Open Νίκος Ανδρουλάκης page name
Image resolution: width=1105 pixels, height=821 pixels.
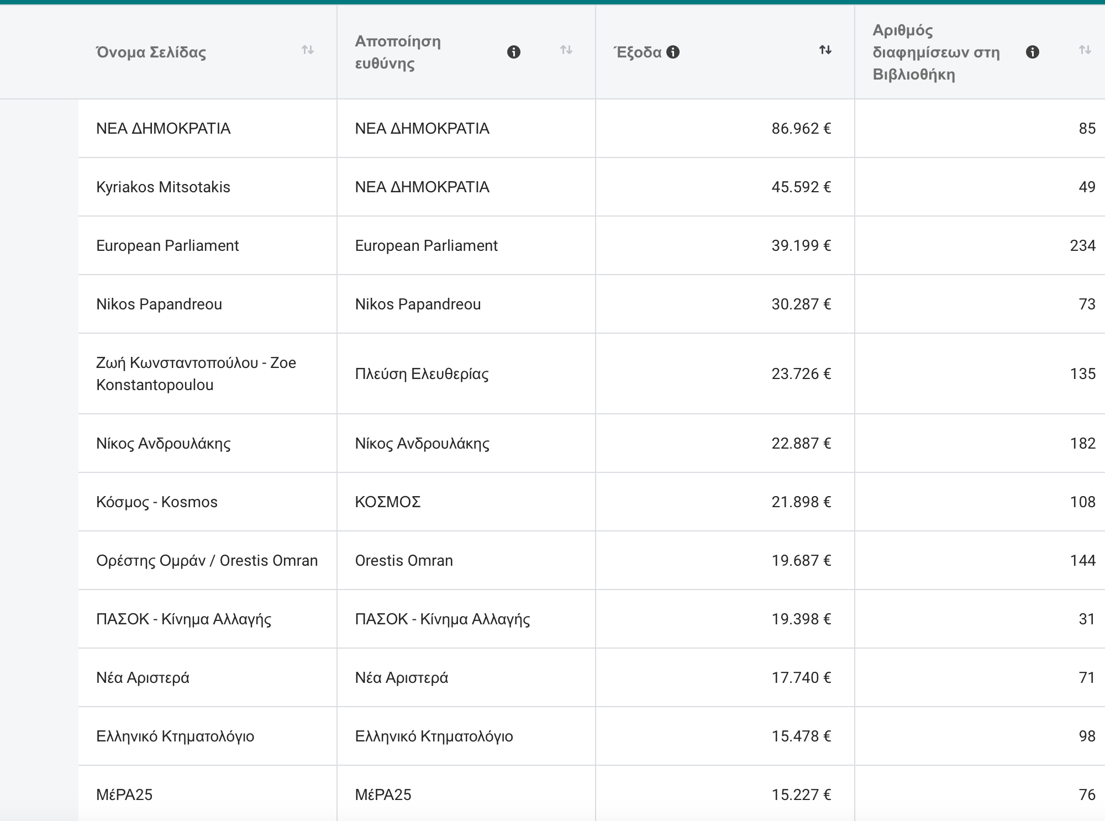[x=163, y=444]
